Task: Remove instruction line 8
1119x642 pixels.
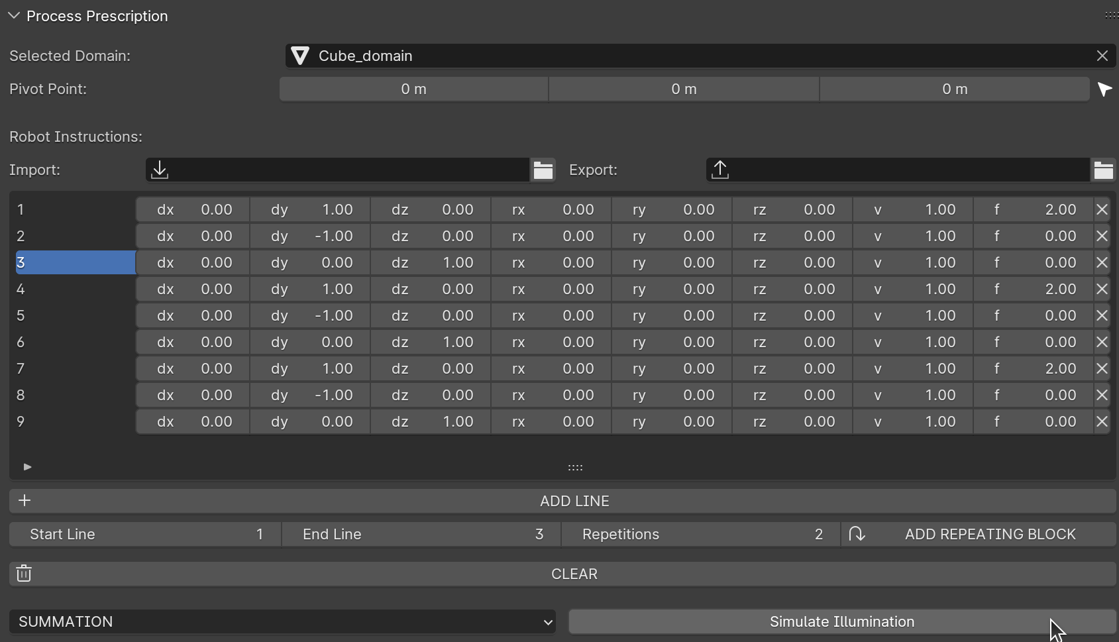Action: coord(1102,396)
